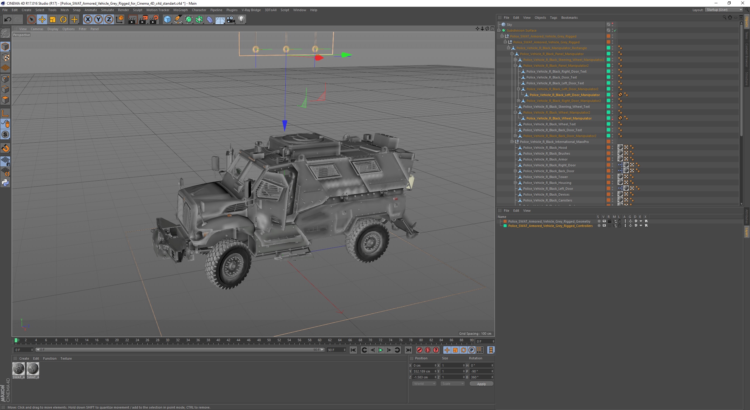Add a Floor environment object icon
This screenshot has width=750, height=410.
(220, 20)
